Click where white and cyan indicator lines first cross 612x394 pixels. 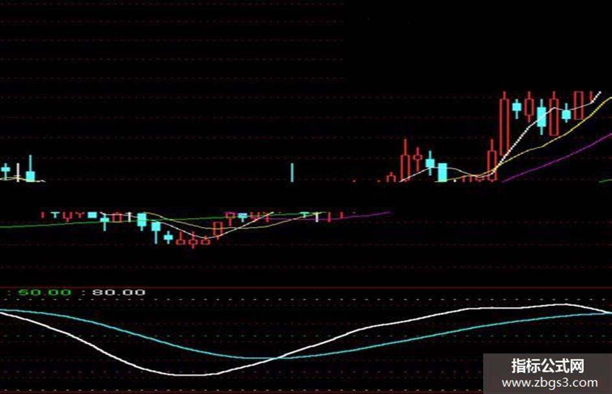click(x=277, y=357)
